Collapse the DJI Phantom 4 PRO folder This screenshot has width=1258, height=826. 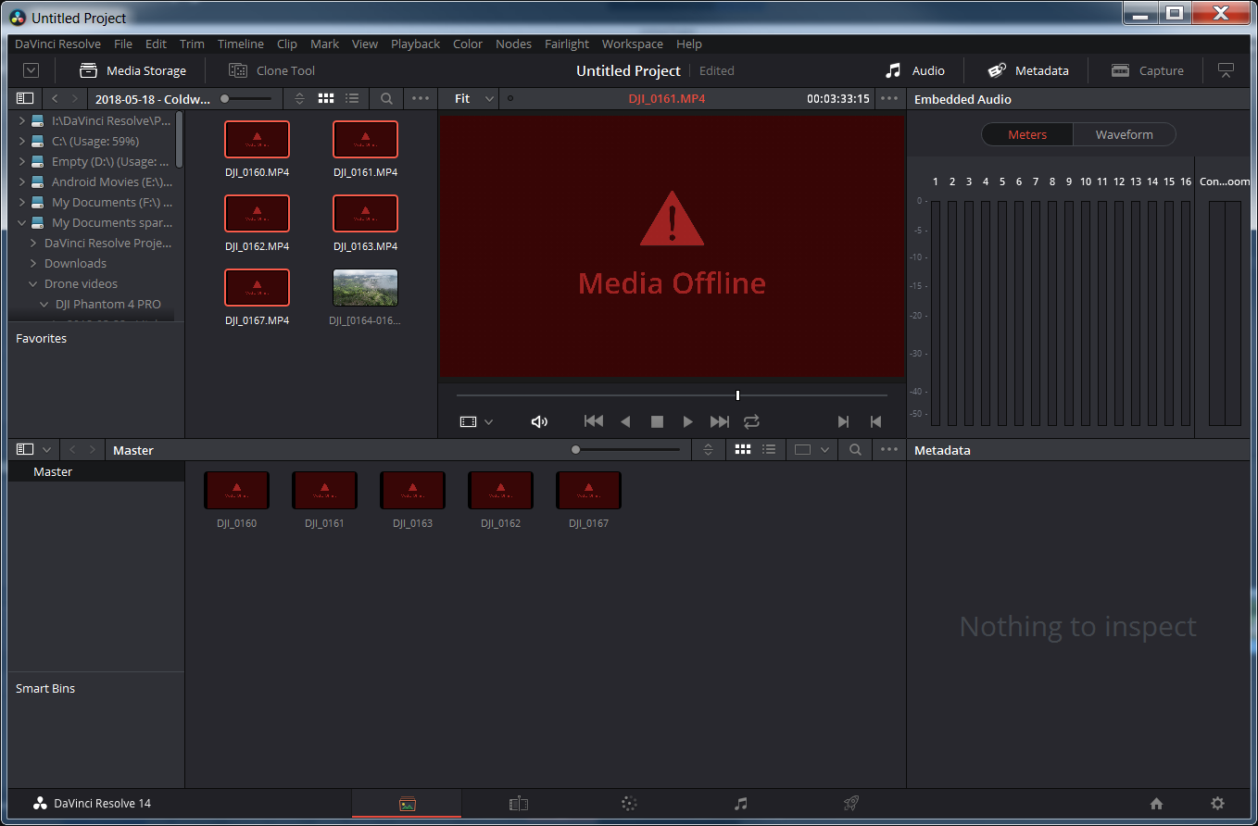point(44,304)
